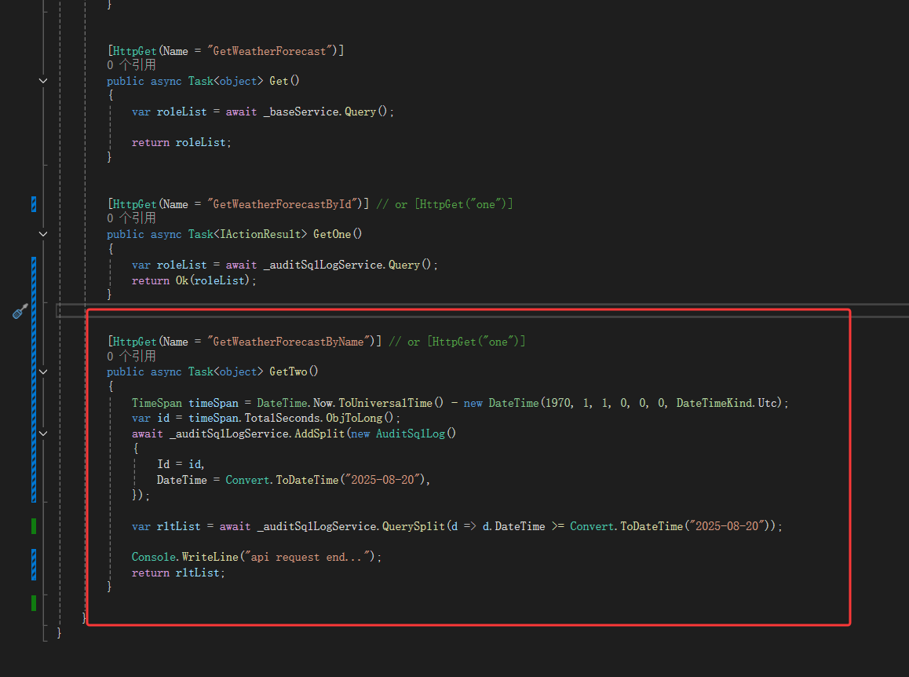909x677 pixels.
Task: Click DateTimeKind.Utc argument
Action: pyautogui.click(x=726, y=403)
